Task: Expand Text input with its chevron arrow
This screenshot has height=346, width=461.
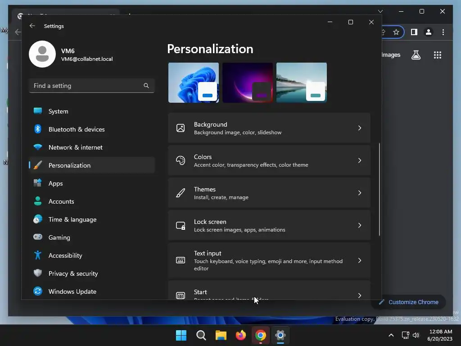Action: [x=360, y=260]
